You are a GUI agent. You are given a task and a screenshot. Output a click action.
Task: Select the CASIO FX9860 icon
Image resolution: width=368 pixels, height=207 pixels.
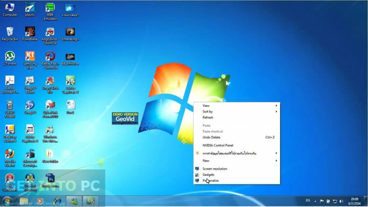click(x=10, y=109)
